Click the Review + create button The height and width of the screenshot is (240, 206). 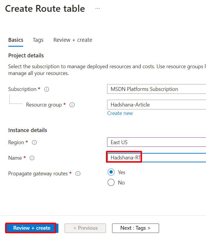pos(30,228)
